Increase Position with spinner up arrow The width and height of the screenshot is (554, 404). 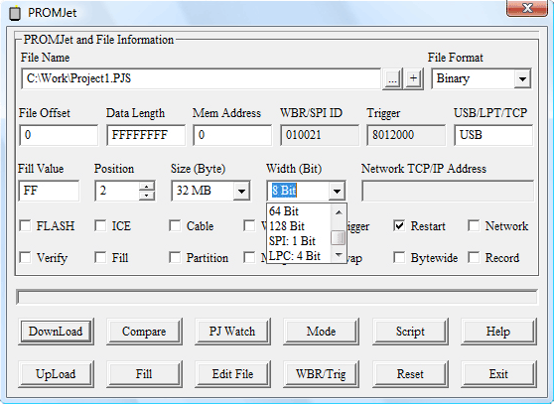pos(147,186)
